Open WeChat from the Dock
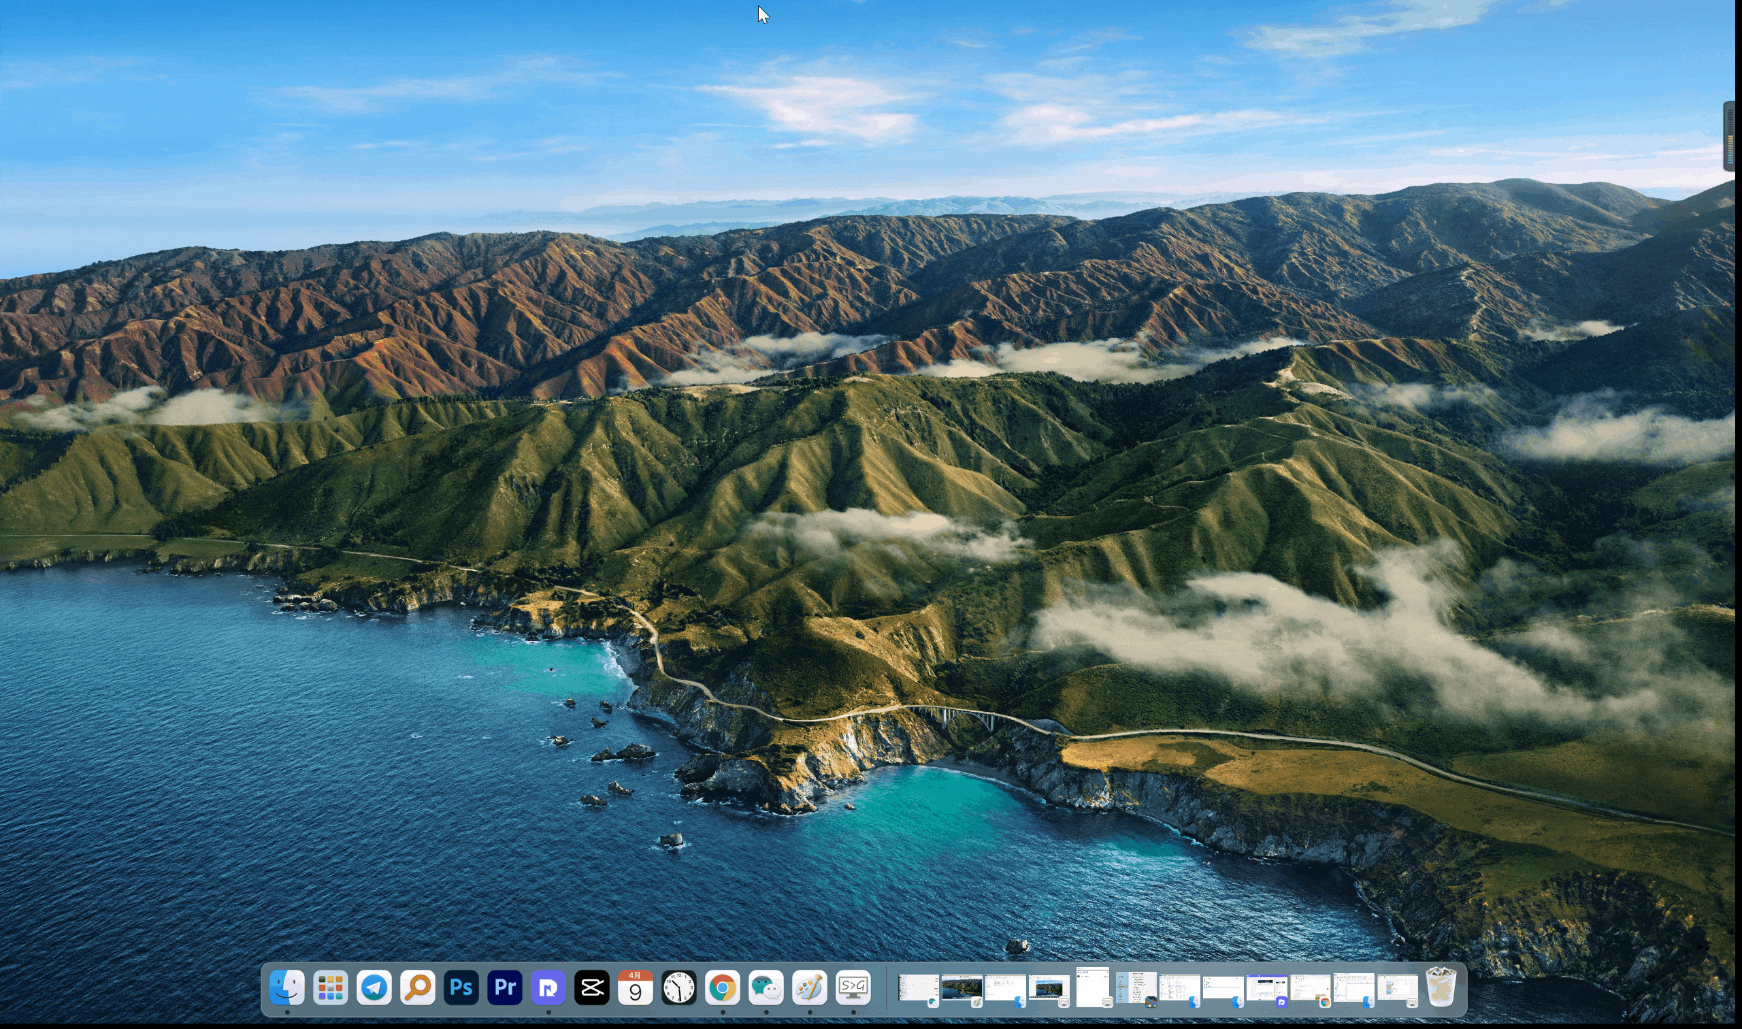This screenshot has width=1742, height=1029. pyautogui.click(x=766, y=987)
